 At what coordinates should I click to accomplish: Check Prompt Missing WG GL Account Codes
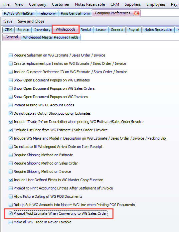(11, 105)
